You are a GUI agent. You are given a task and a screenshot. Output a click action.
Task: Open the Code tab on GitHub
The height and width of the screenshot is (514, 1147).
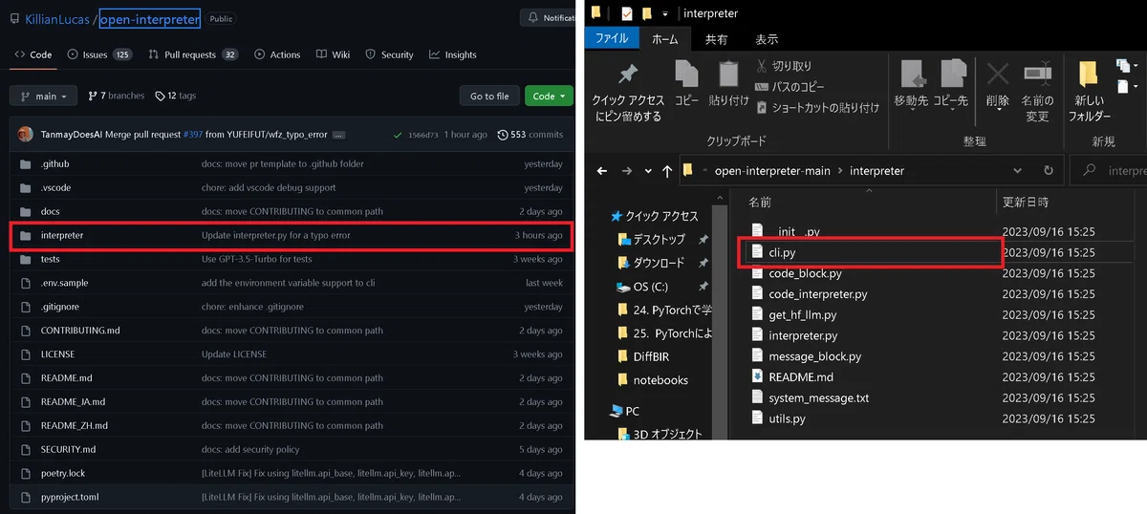[x=32, y=54]
